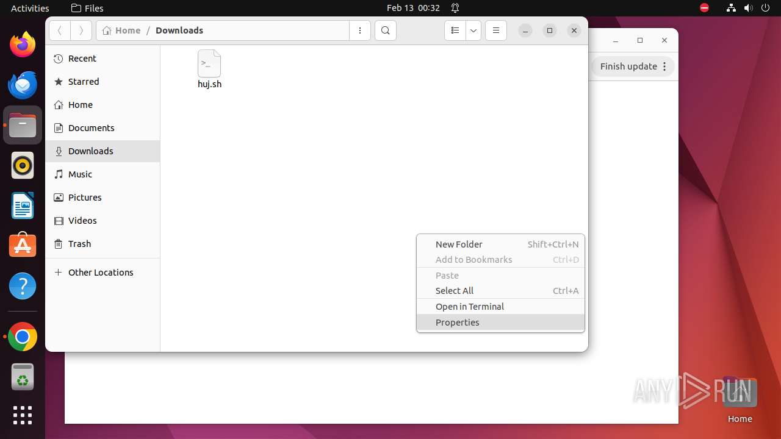
Task: Open the huj.sh script file icon
Action: tap(209, 64)
